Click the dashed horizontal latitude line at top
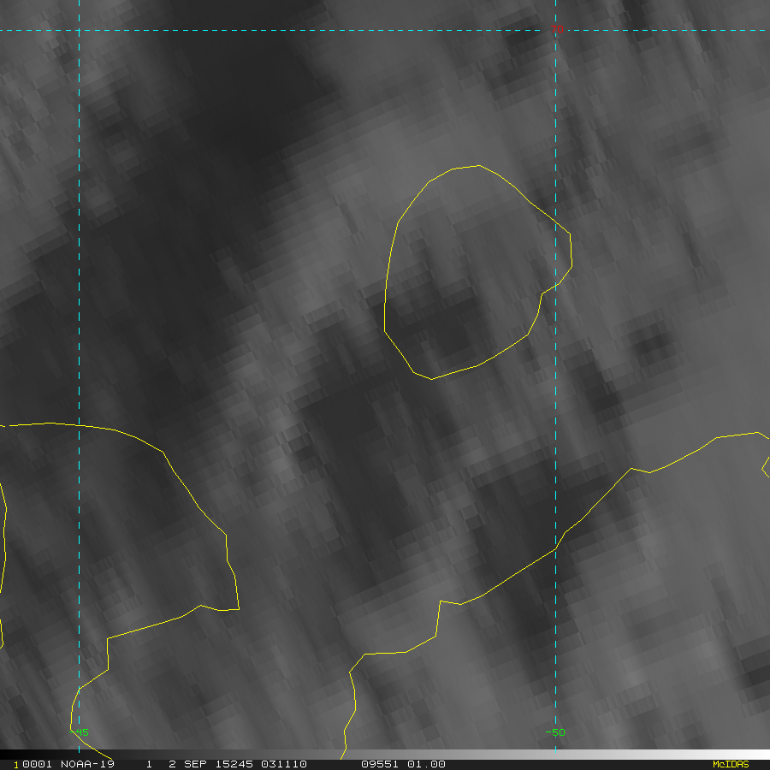 click(257, 30)
